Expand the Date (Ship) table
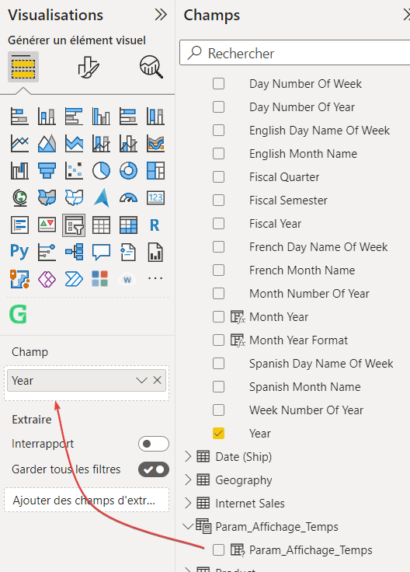The image size is (410, 572). (x=188, y=456)
